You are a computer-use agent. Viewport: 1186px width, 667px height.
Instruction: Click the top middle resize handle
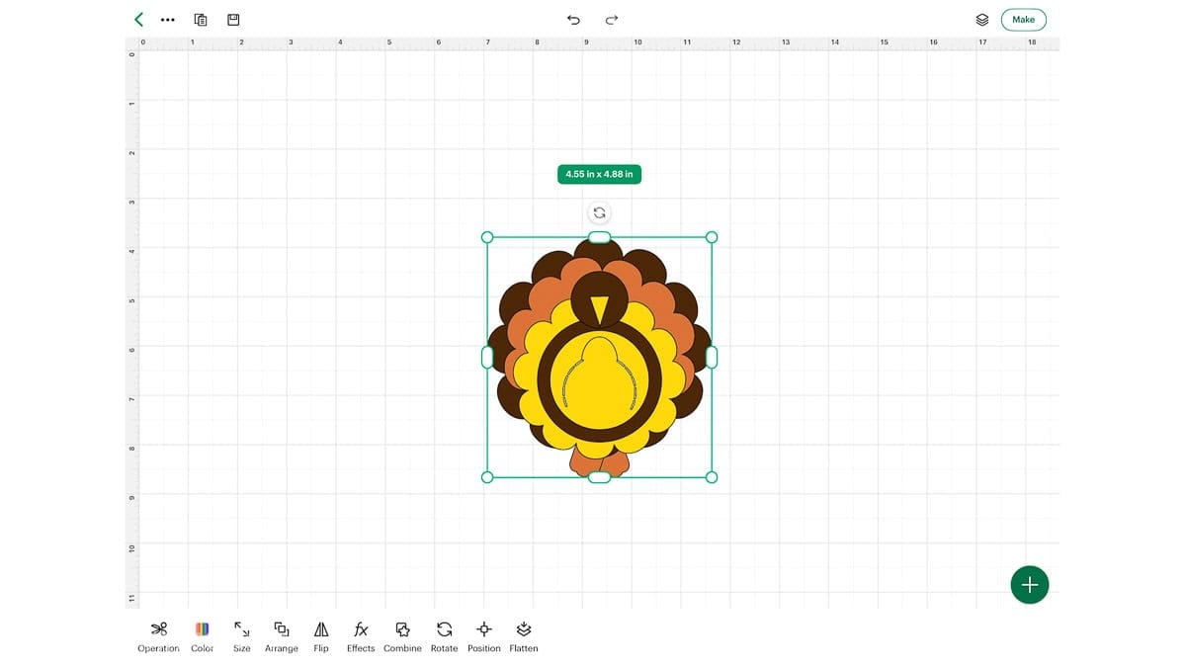point(599,237)
